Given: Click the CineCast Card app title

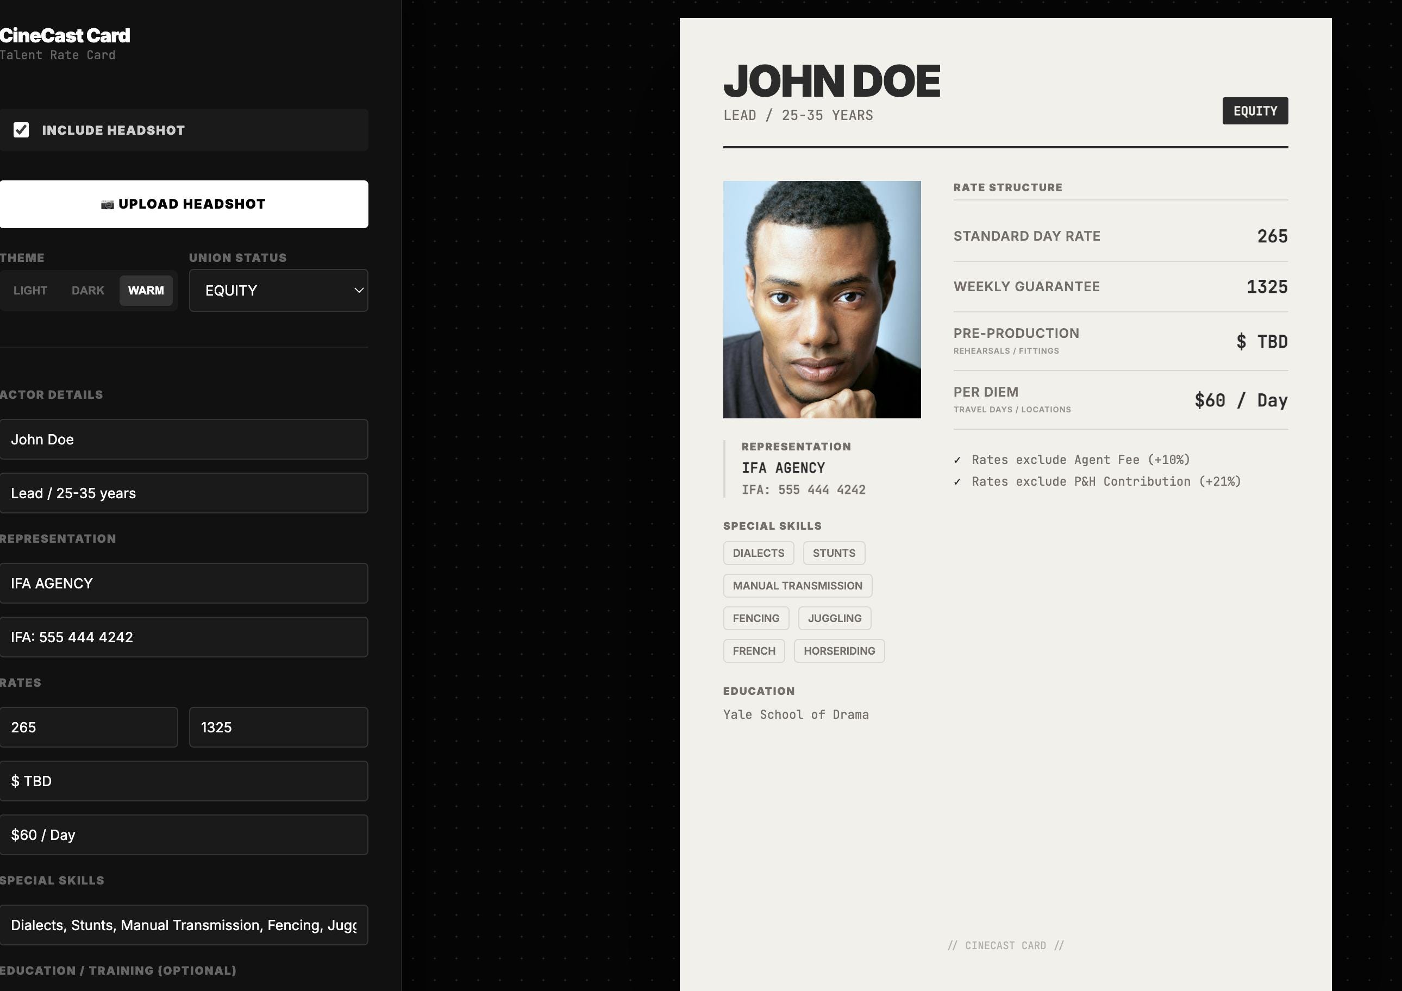Looking at the screenshot, I should tap(65, 35).
